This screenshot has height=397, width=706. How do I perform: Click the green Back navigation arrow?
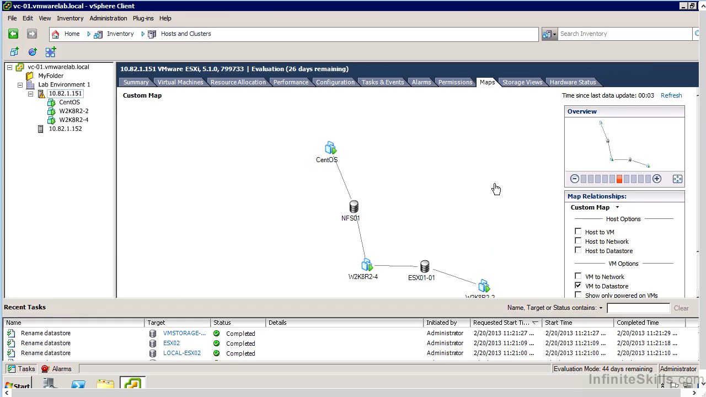[13, 34]
